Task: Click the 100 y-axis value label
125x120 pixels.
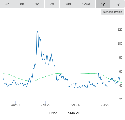Action: pos(120,44)
